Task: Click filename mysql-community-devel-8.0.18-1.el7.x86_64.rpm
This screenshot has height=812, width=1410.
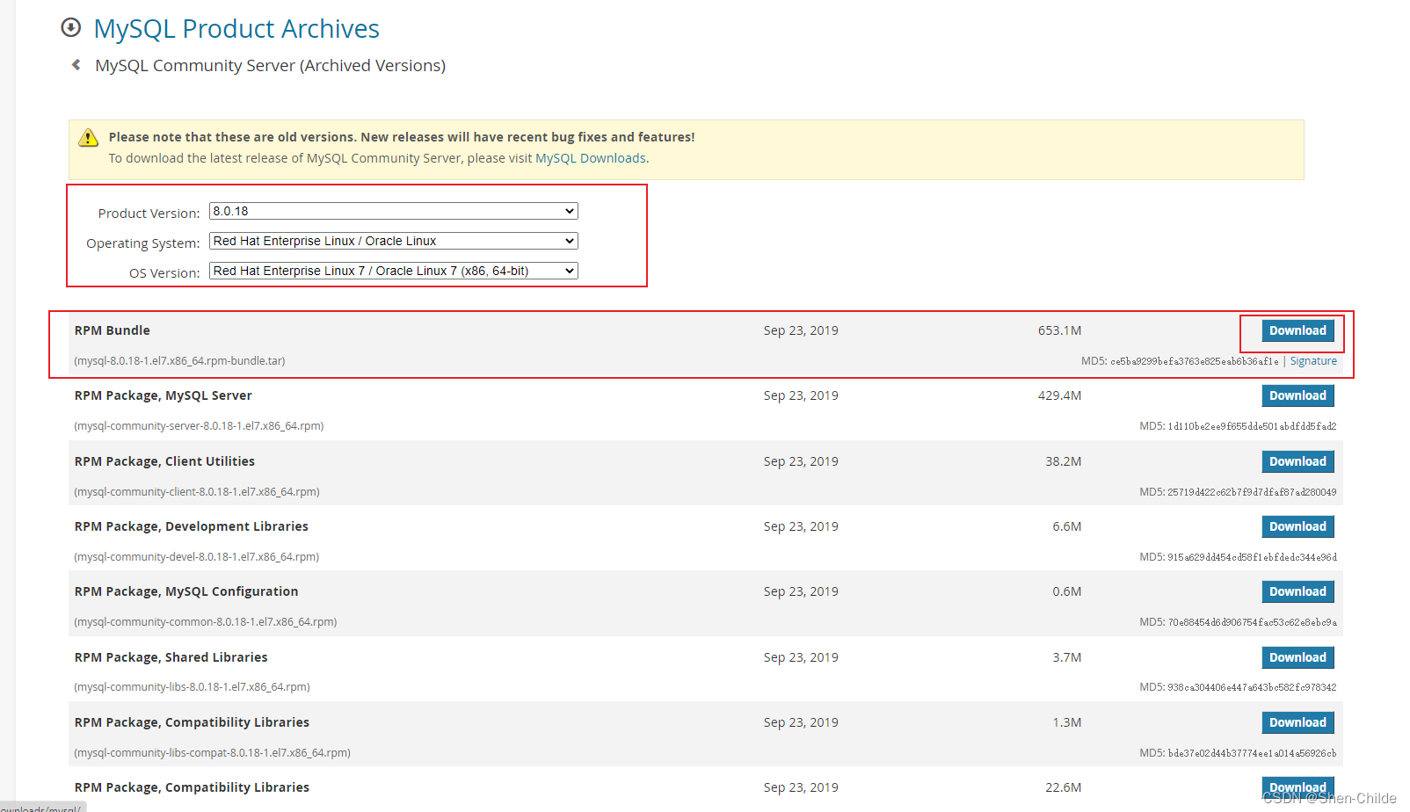Action: click(x=197, y=557)
